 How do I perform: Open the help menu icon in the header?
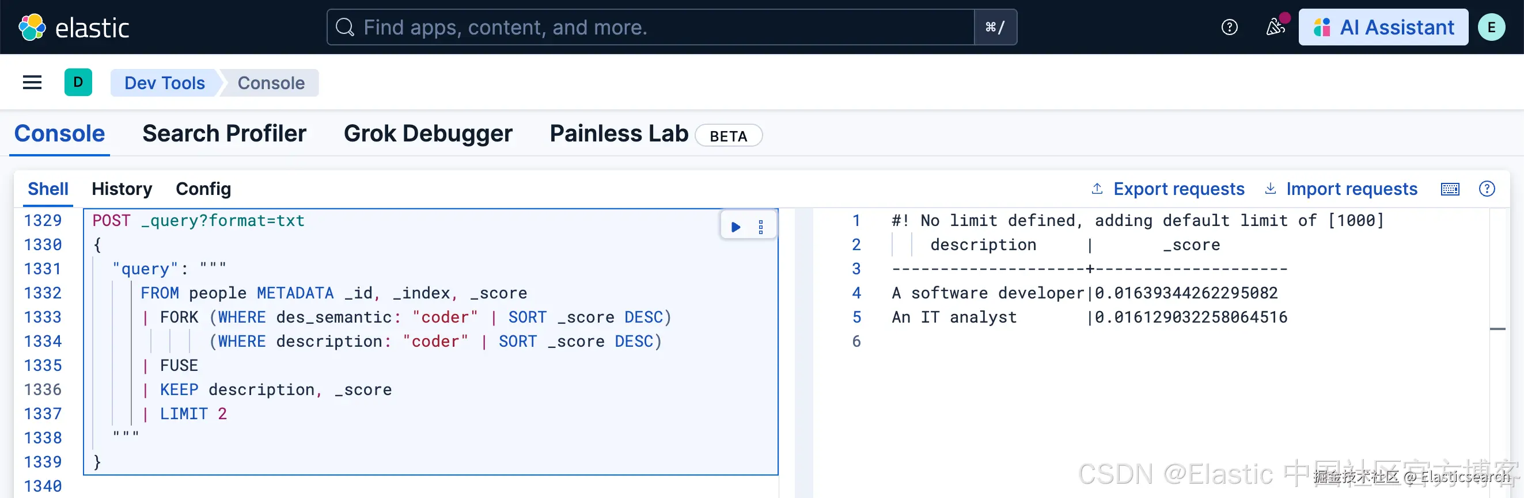point(1229,27)
